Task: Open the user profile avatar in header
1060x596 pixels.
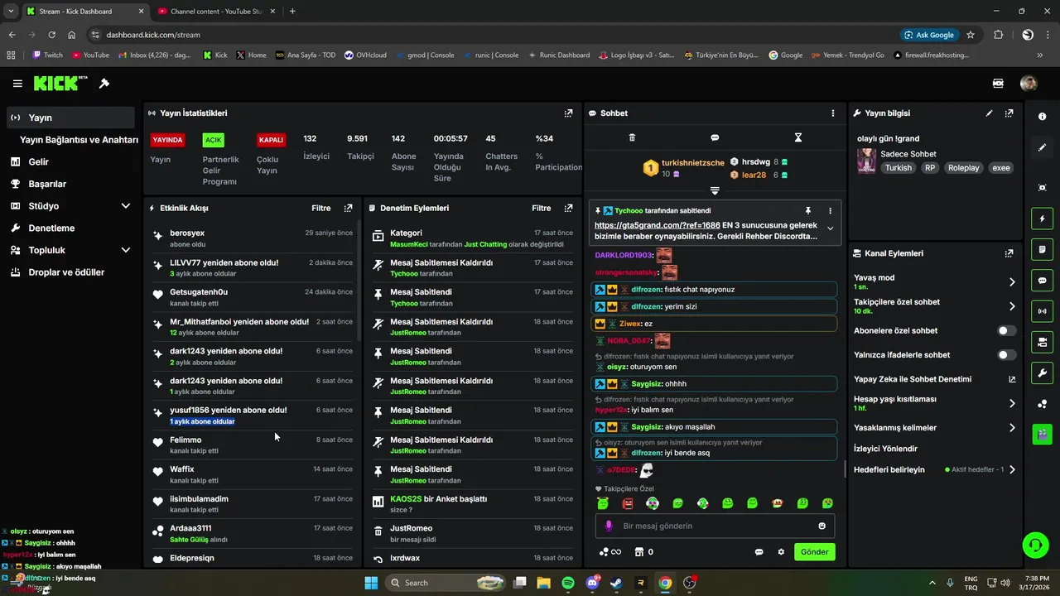Action: click(1029, 84)
